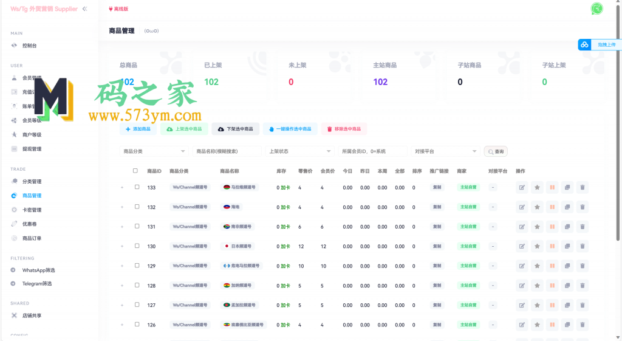
Task: Click the orange pause icon for product 128
Action: point(552,286)
